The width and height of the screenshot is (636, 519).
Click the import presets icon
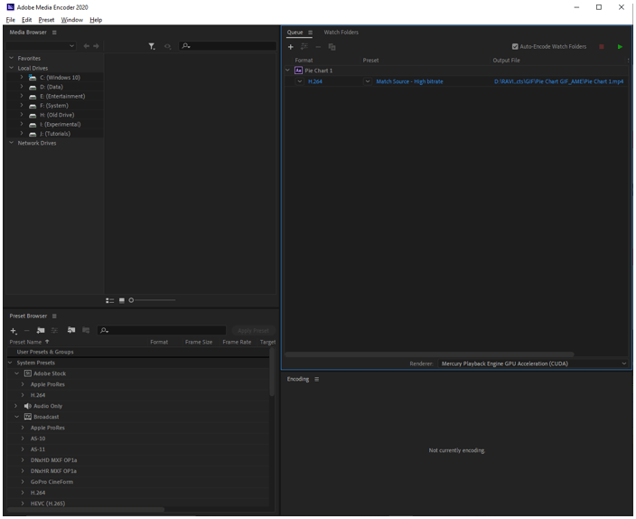click(71, 330)
